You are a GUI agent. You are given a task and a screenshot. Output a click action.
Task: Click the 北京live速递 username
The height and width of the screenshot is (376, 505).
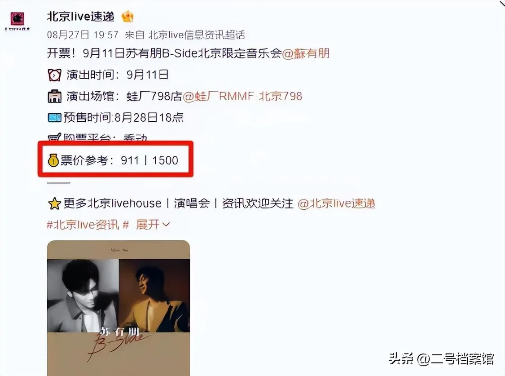pos(80,17)
